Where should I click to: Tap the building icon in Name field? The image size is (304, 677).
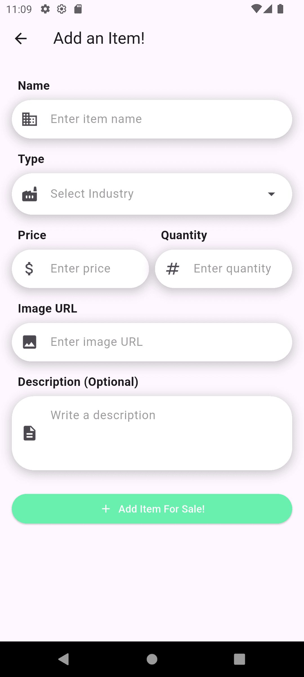[x=30, y=119]
